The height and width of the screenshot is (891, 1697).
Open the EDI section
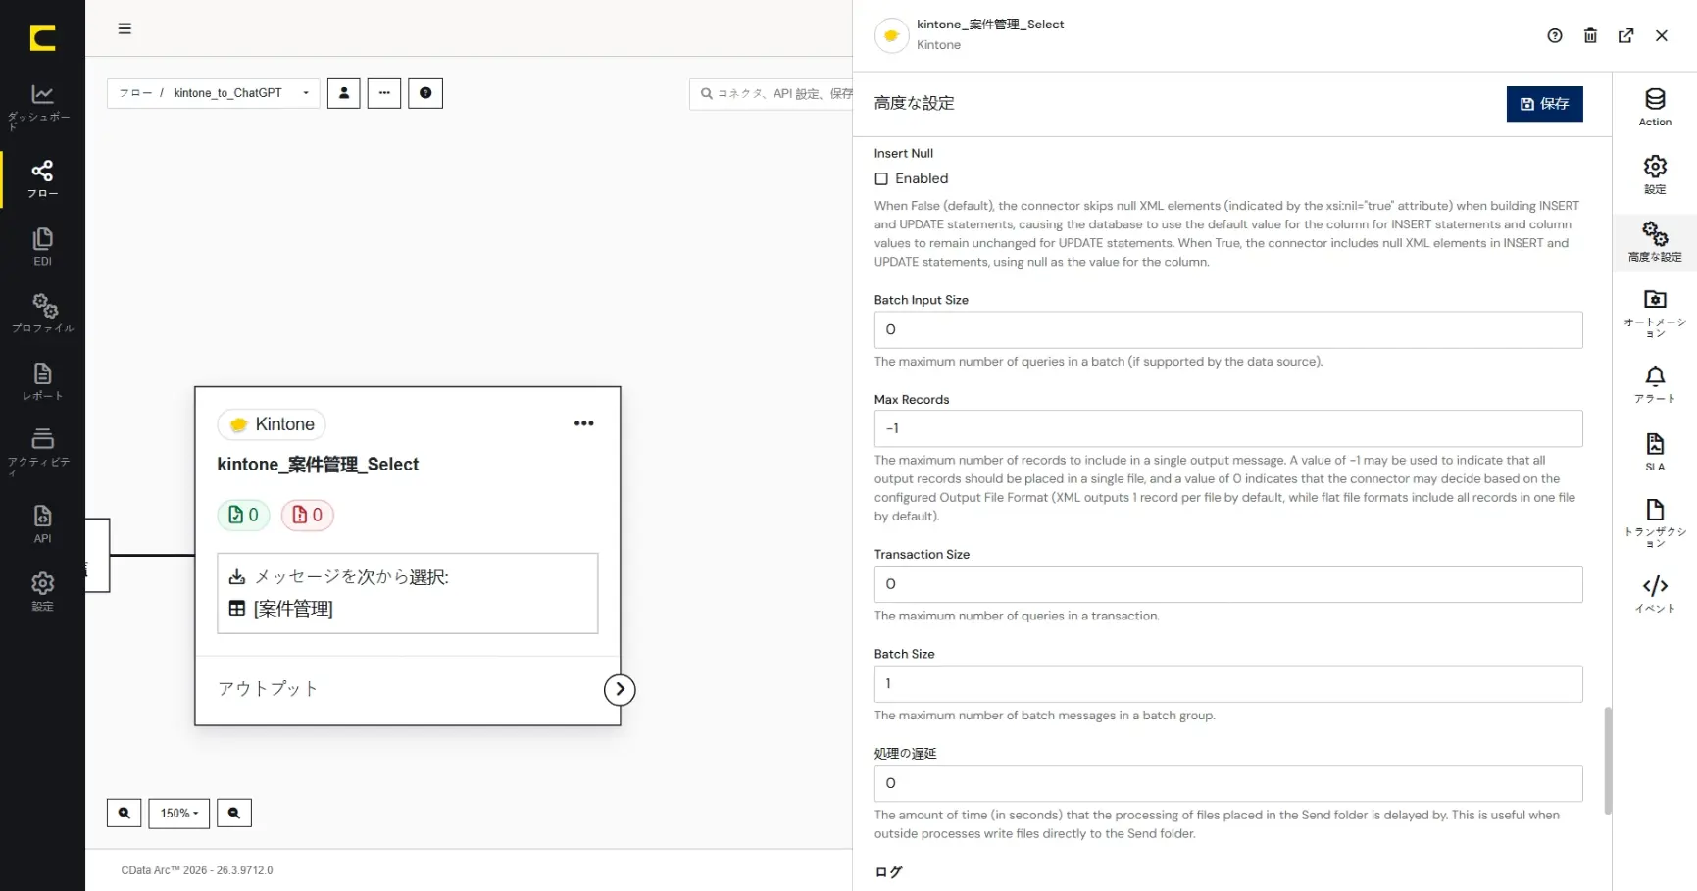click(42, 247)
